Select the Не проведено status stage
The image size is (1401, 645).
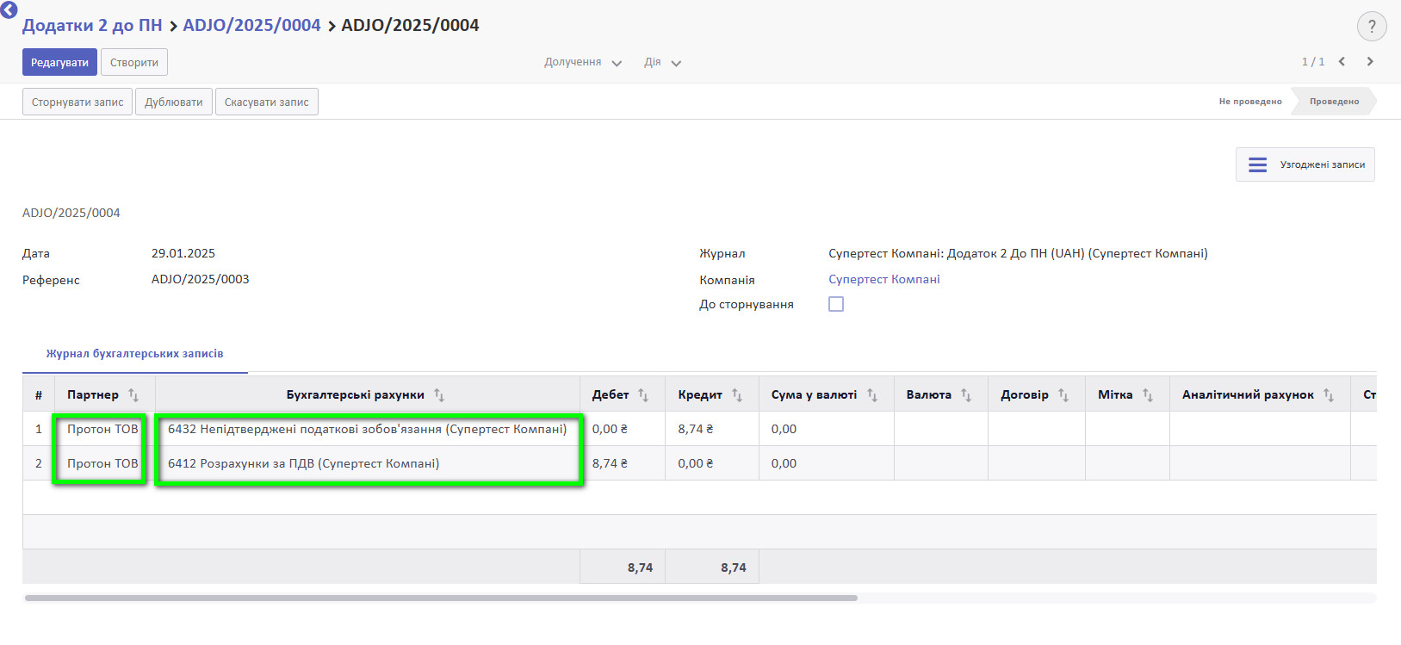(x=1249, y=102)
